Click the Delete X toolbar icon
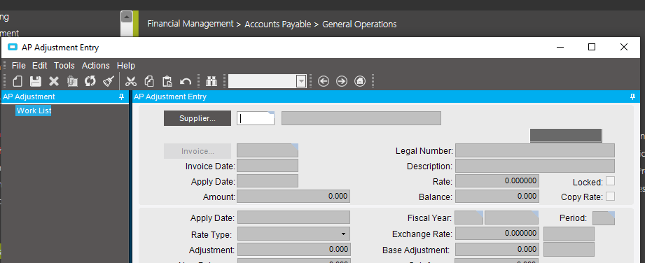This screenshot has width=645, height=263. [54, 81]
